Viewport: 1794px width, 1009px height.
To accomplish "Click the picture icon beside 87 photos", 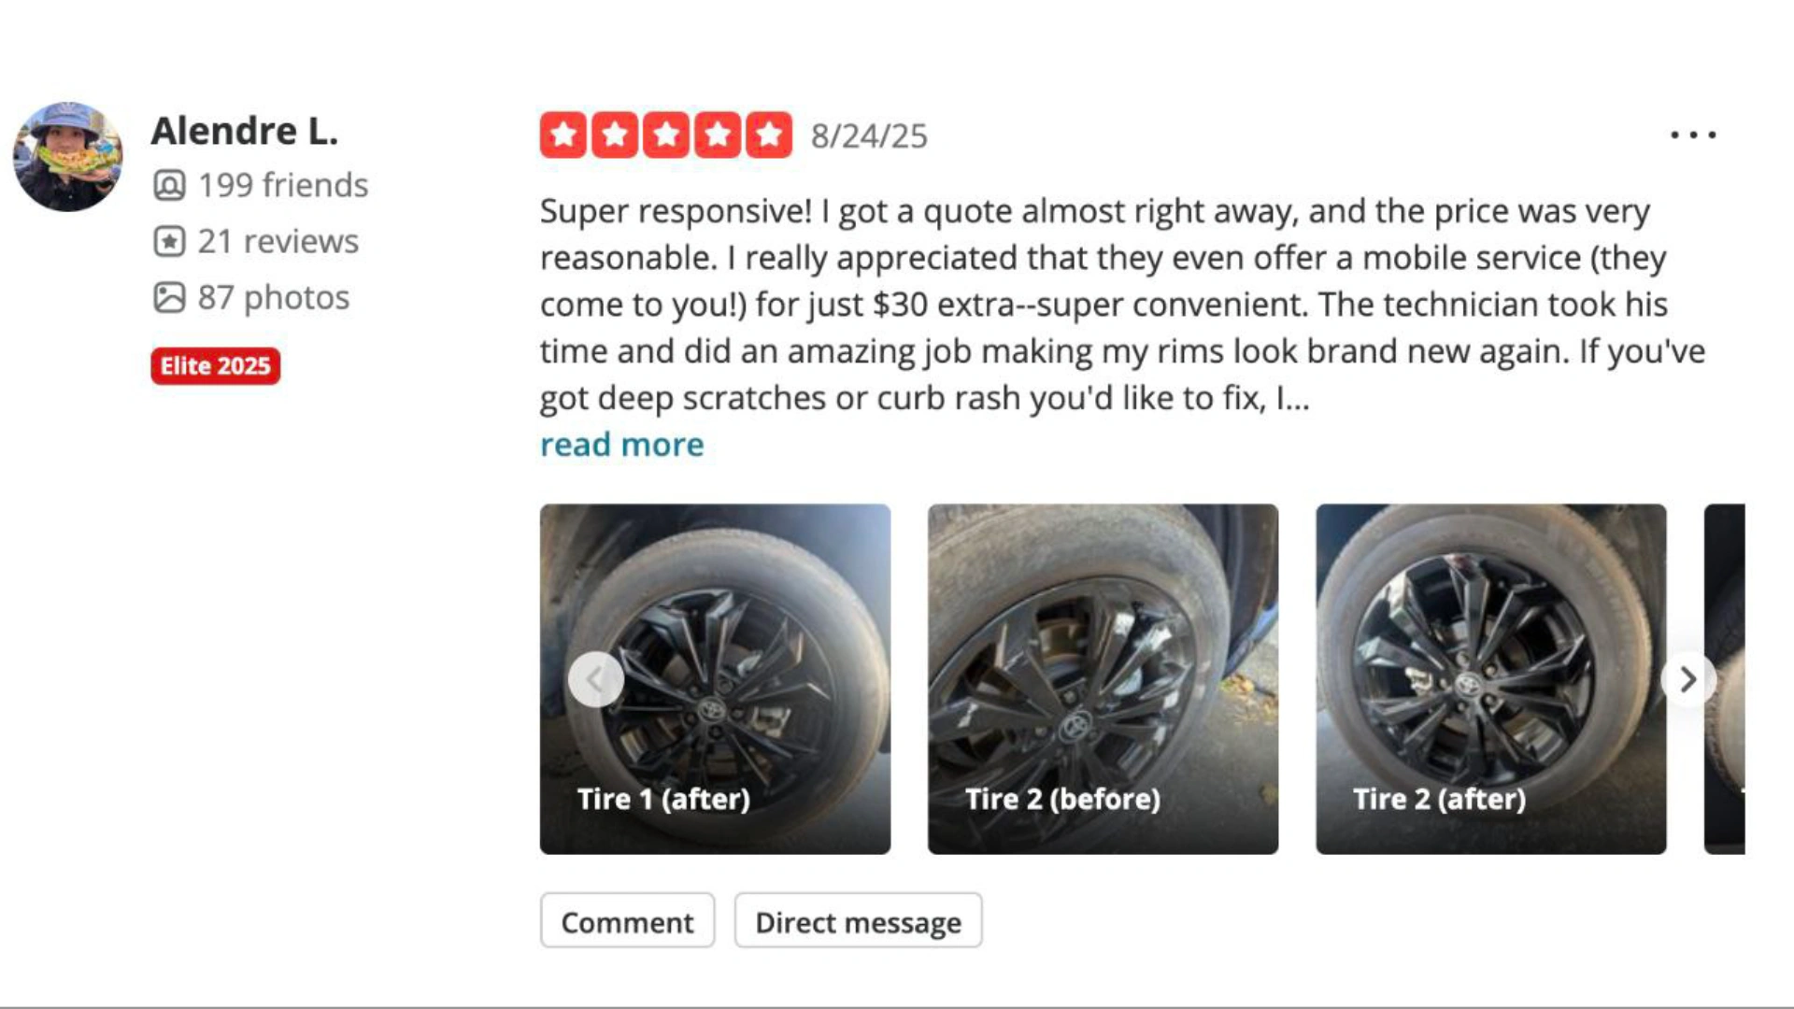I will click(x=169, y=297).
